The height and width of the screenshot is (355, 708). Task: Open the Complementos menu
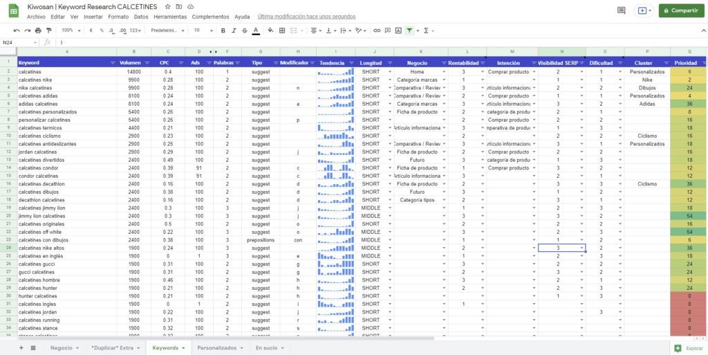[210, 17]
